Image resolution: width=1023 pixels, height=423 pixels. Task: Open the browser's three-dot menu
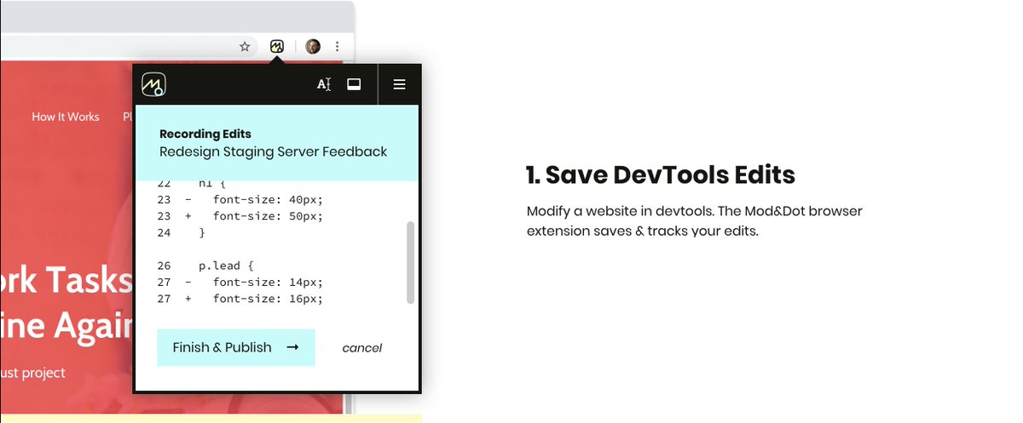point(338,47)
